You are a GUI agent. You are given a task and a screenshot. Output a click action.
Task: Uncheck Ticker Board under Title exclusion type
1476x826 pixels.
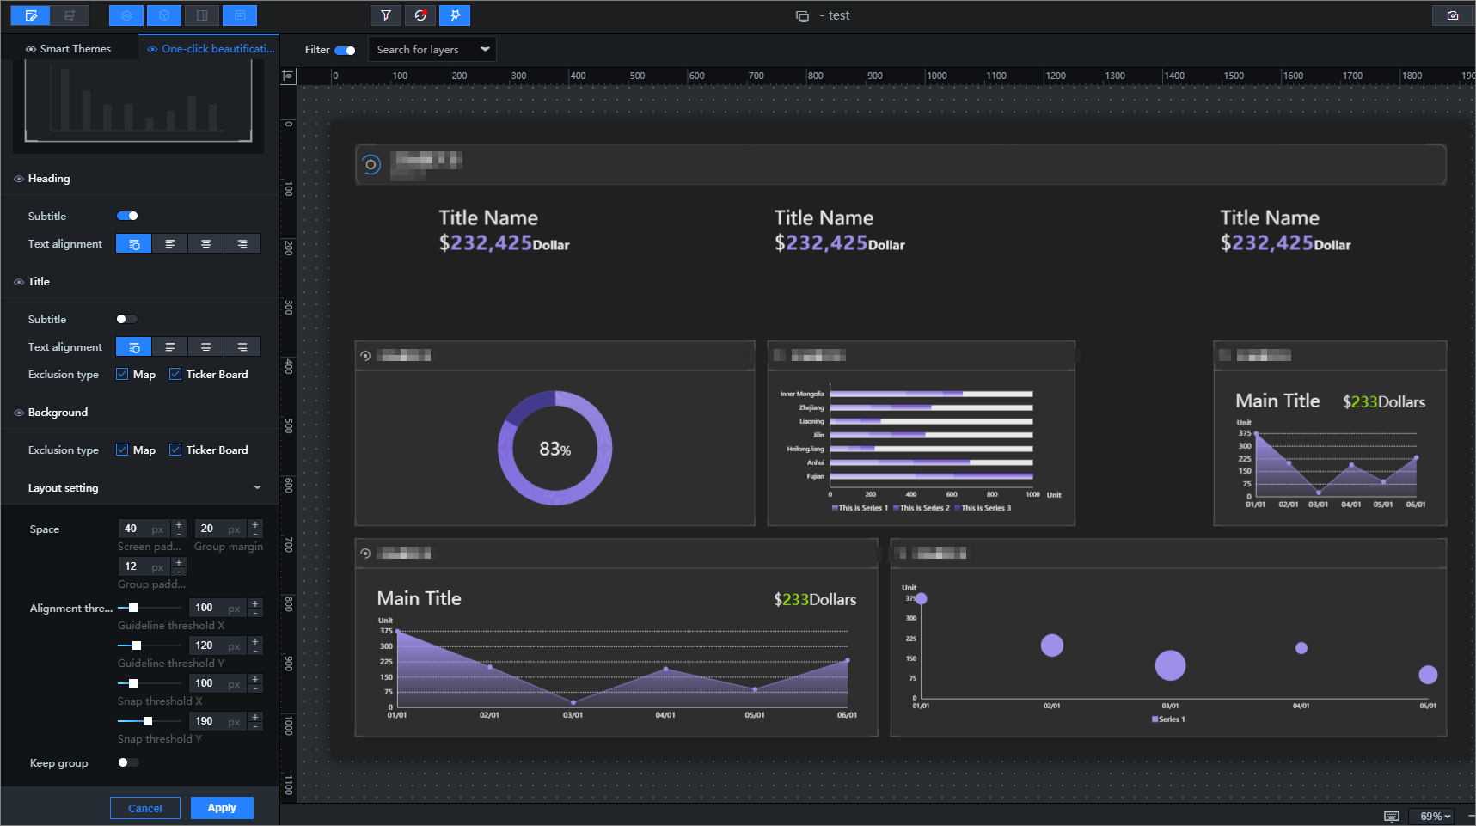pyautogui.click(x=175, y=374)
